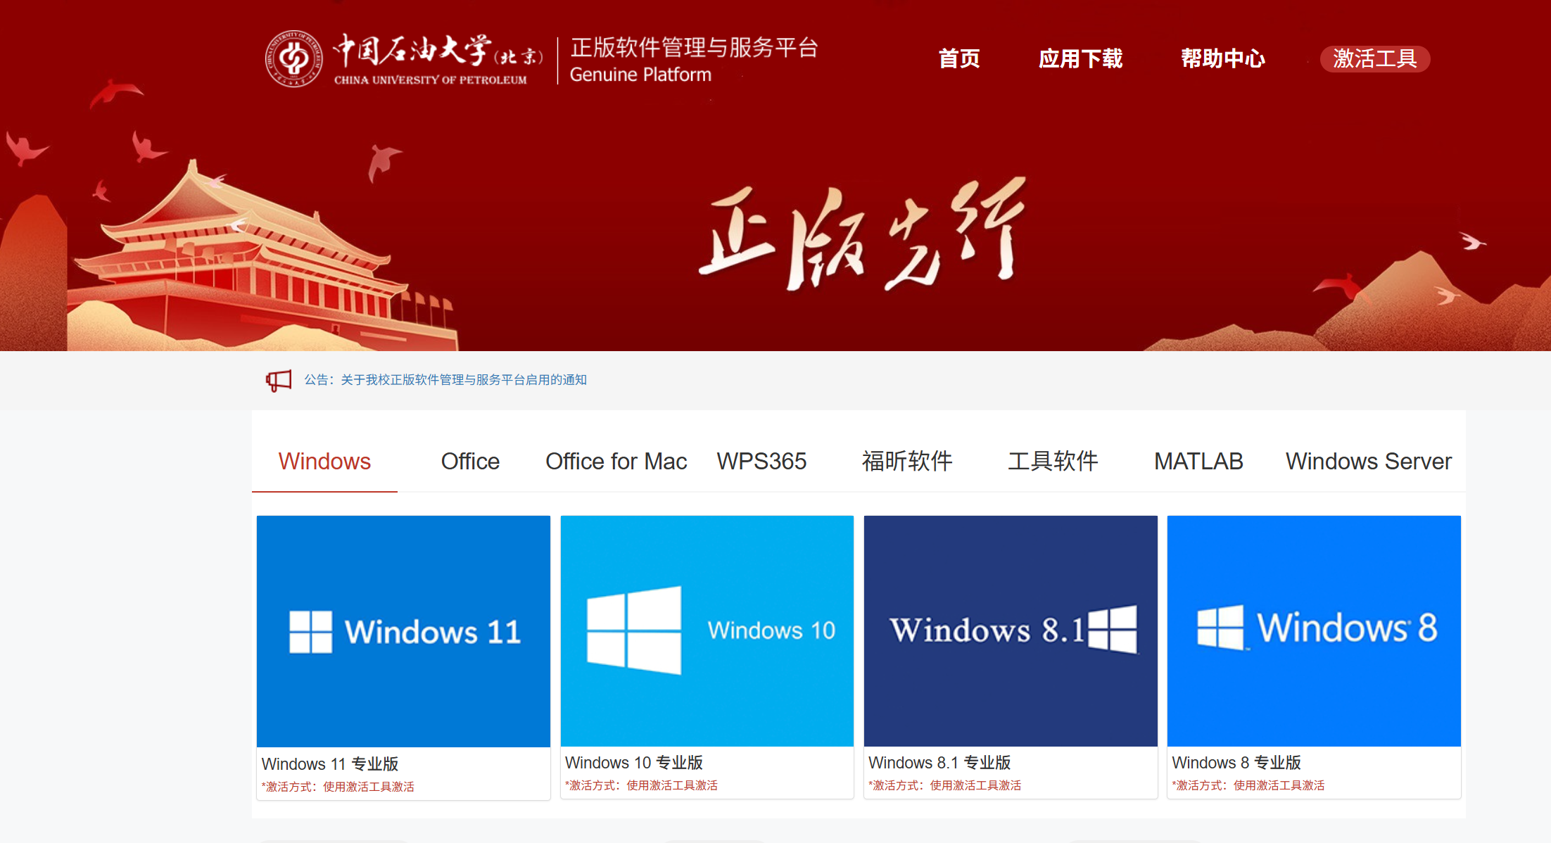Select the WPS365 tab
Screen dimensions: 1551x843
[x=761, y=462]
